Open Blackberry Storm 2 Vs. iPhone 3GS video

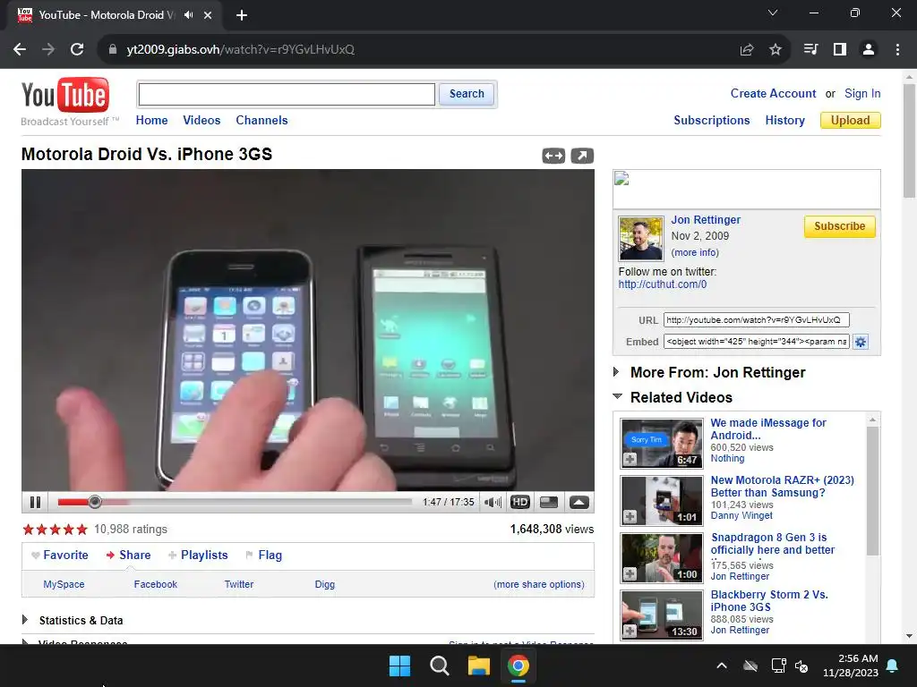pyautogui.click(x=769, y=600)
